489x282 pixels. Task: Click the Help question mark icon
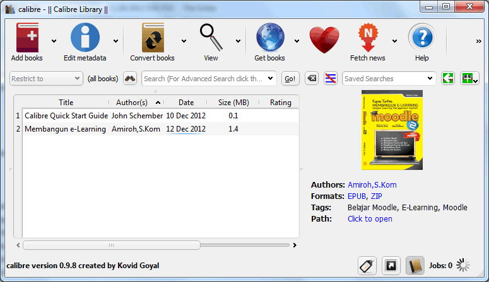(422, 37)
